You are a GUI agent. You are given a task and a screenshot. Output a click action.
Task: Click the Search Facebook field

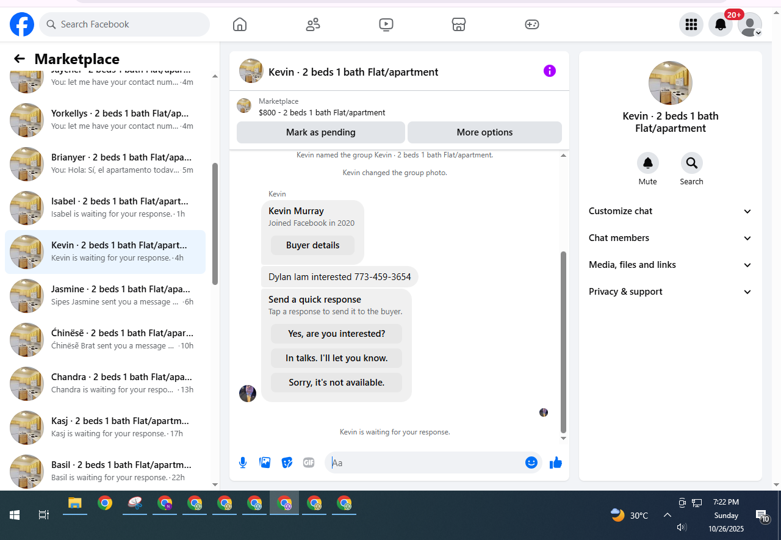(x=124, y=24)
